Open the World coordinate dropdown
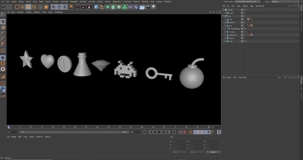The height and width of the screenshot is (160, 303). [x=179, y=152]
